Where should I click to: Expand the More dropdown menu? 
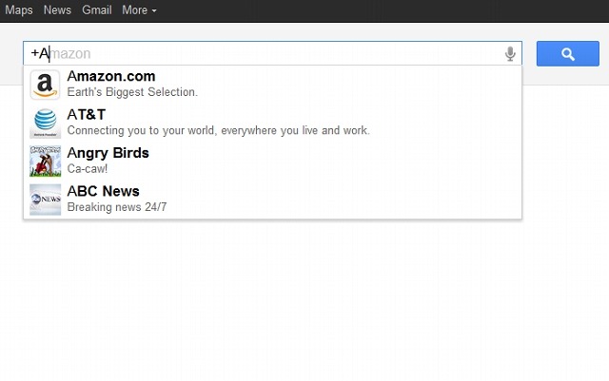pos(139,10)
